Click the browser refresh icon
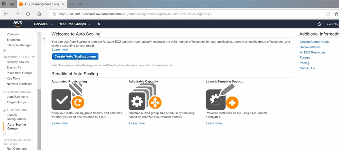Viewport: 339px width, 150px height. 28,14
